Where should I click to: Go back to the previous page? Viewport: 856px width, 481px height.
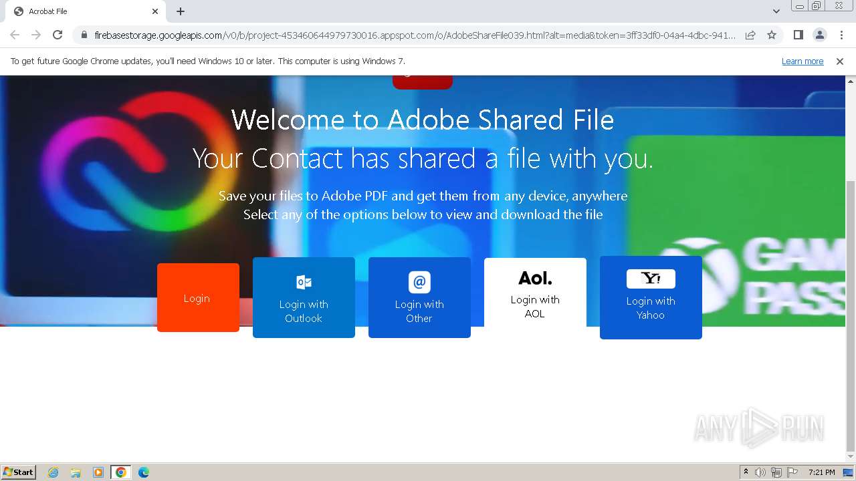[x=15, y=35]
